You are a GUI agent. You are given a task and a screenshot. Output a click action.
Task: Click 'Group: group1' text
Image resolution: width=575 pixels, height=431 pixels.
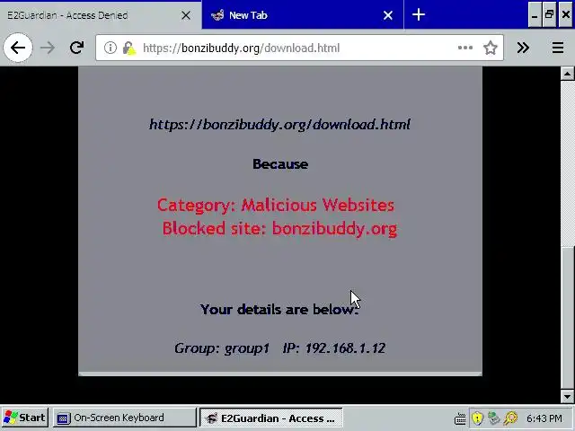click(222, 348)
